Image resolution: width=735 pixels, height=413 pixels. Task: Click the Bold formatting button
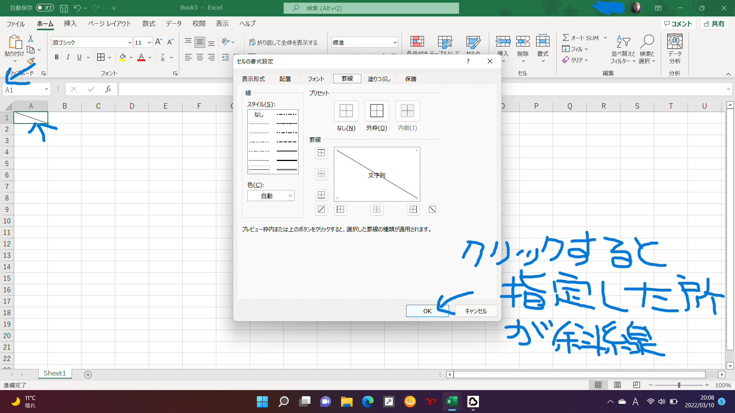click(x=57, y=57)
